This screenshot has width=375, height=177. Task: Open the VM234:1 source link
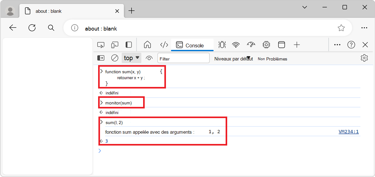click(349, 132)
